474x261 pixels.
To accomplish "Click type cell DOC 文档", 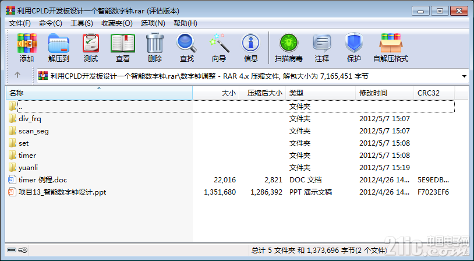I will 305,179.
